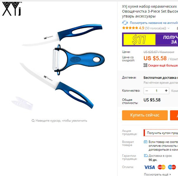This screenshot has width=178, height=176.
Task: Click the MasterCard payment logo
Action: coord(161,167)
